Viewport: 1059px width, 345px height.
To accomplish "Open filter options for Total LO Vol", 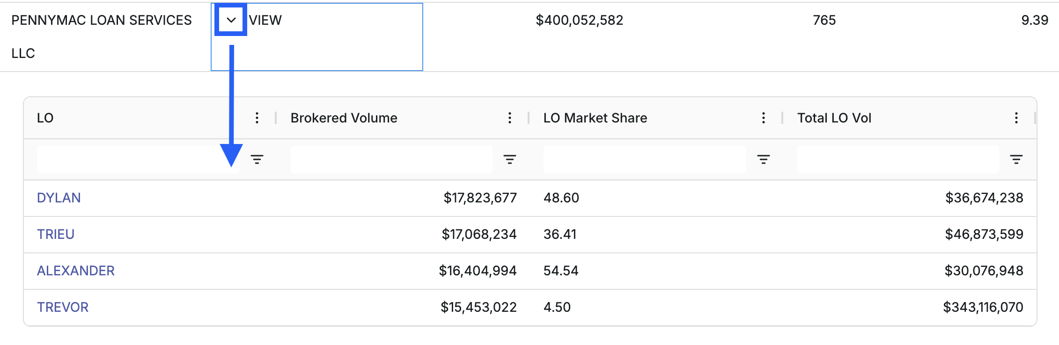I will (x=1016, y=159).
